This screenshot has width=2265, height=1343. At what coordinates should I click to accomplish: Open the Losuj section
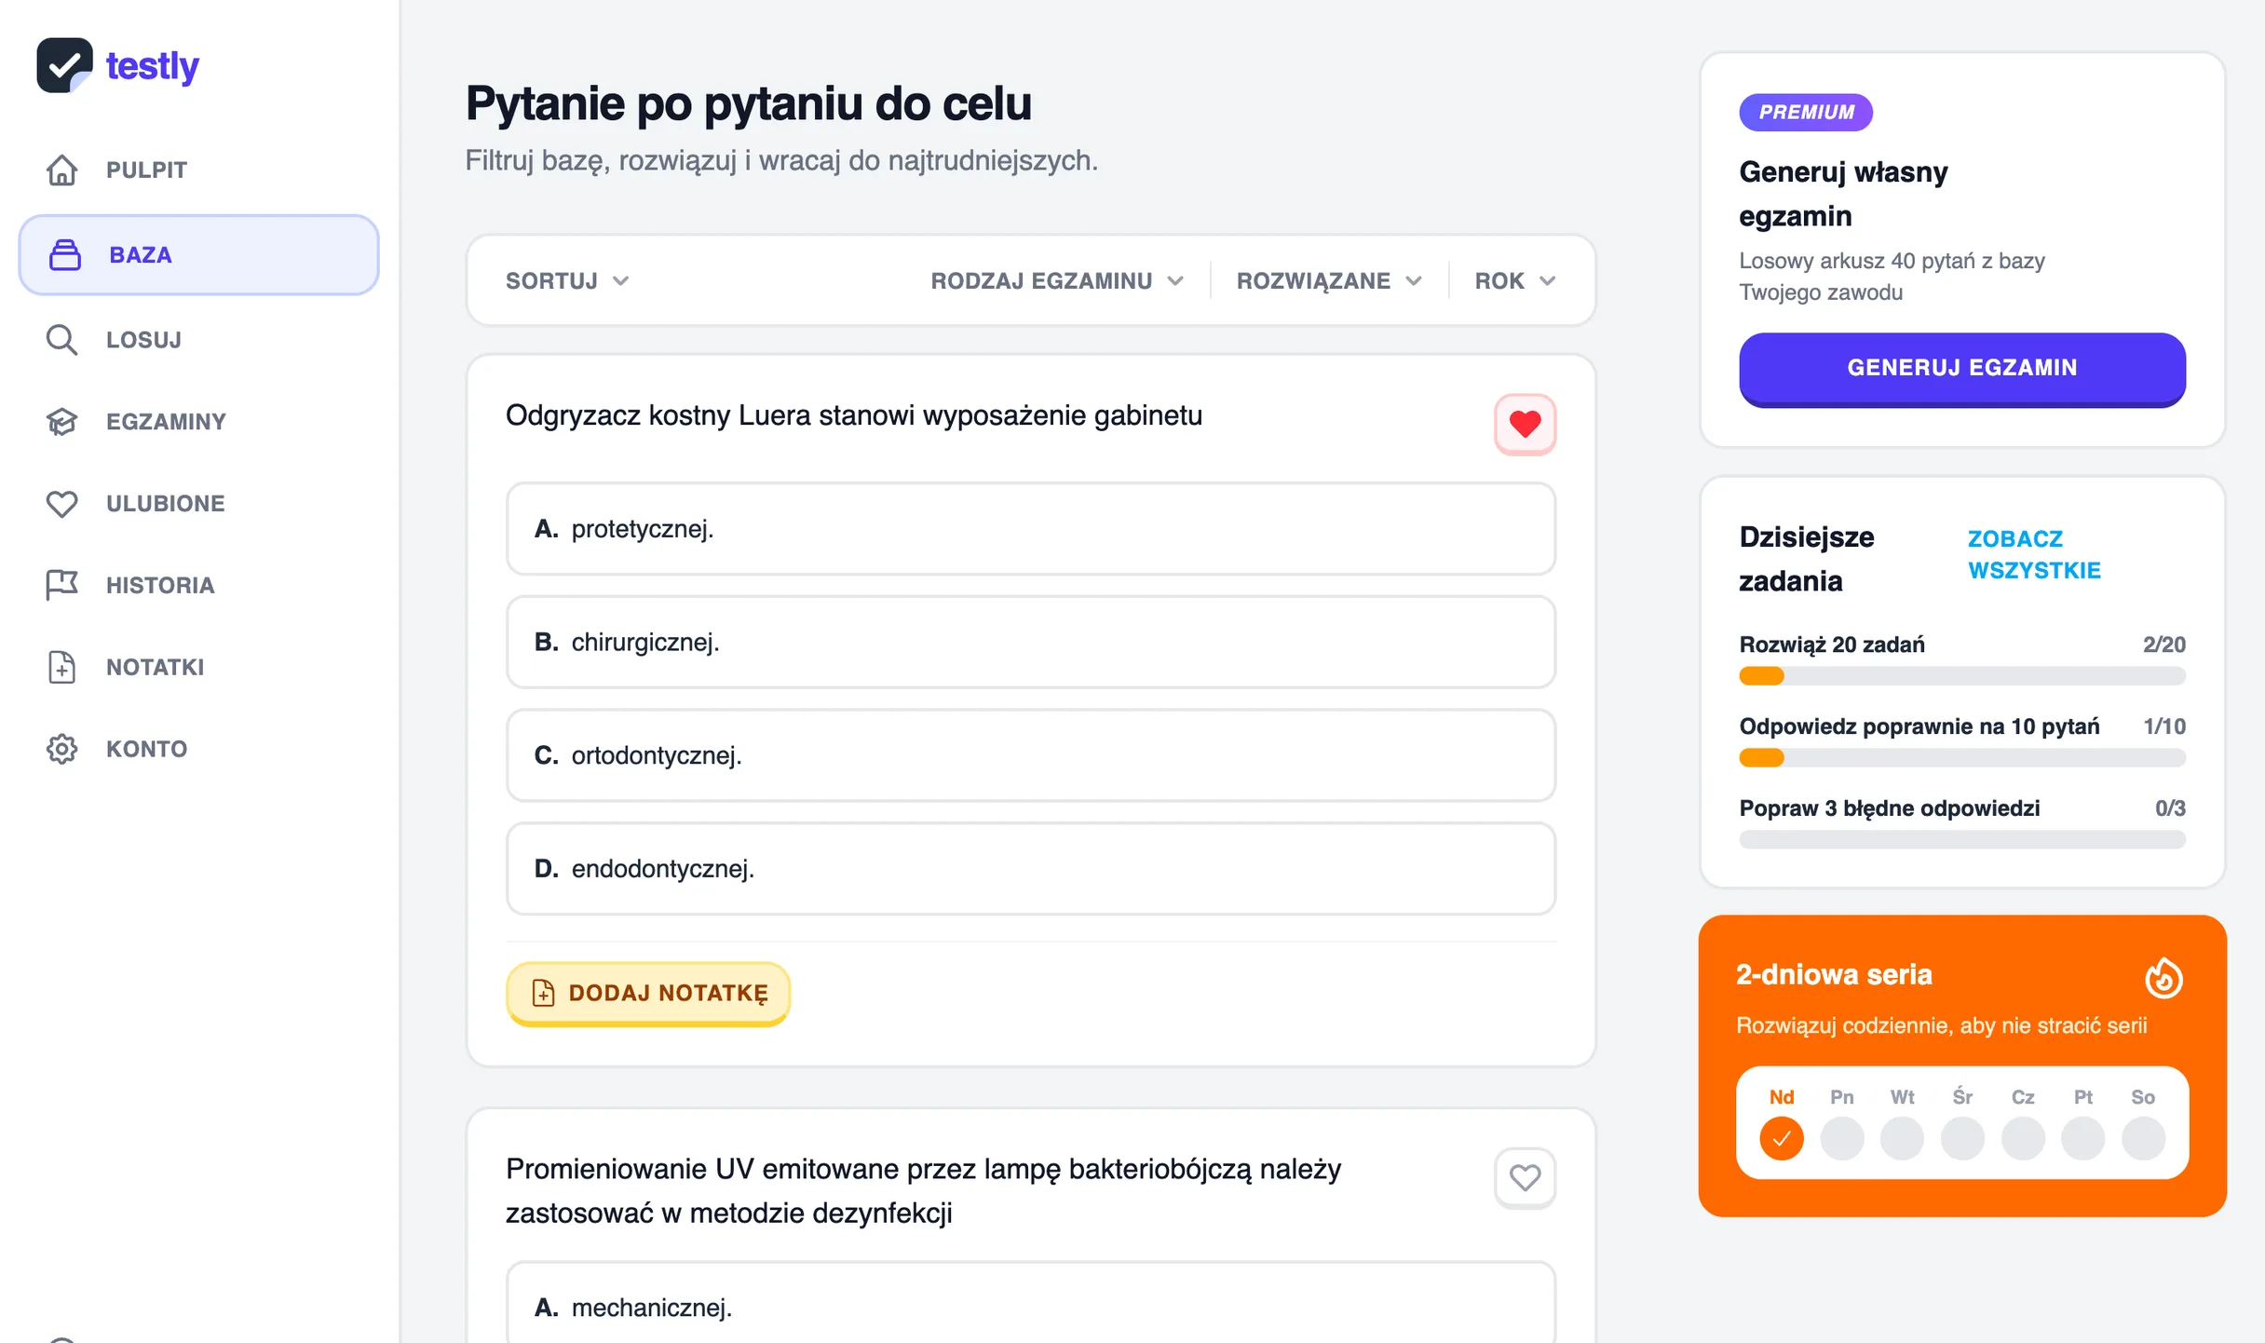tap(198, 339)
